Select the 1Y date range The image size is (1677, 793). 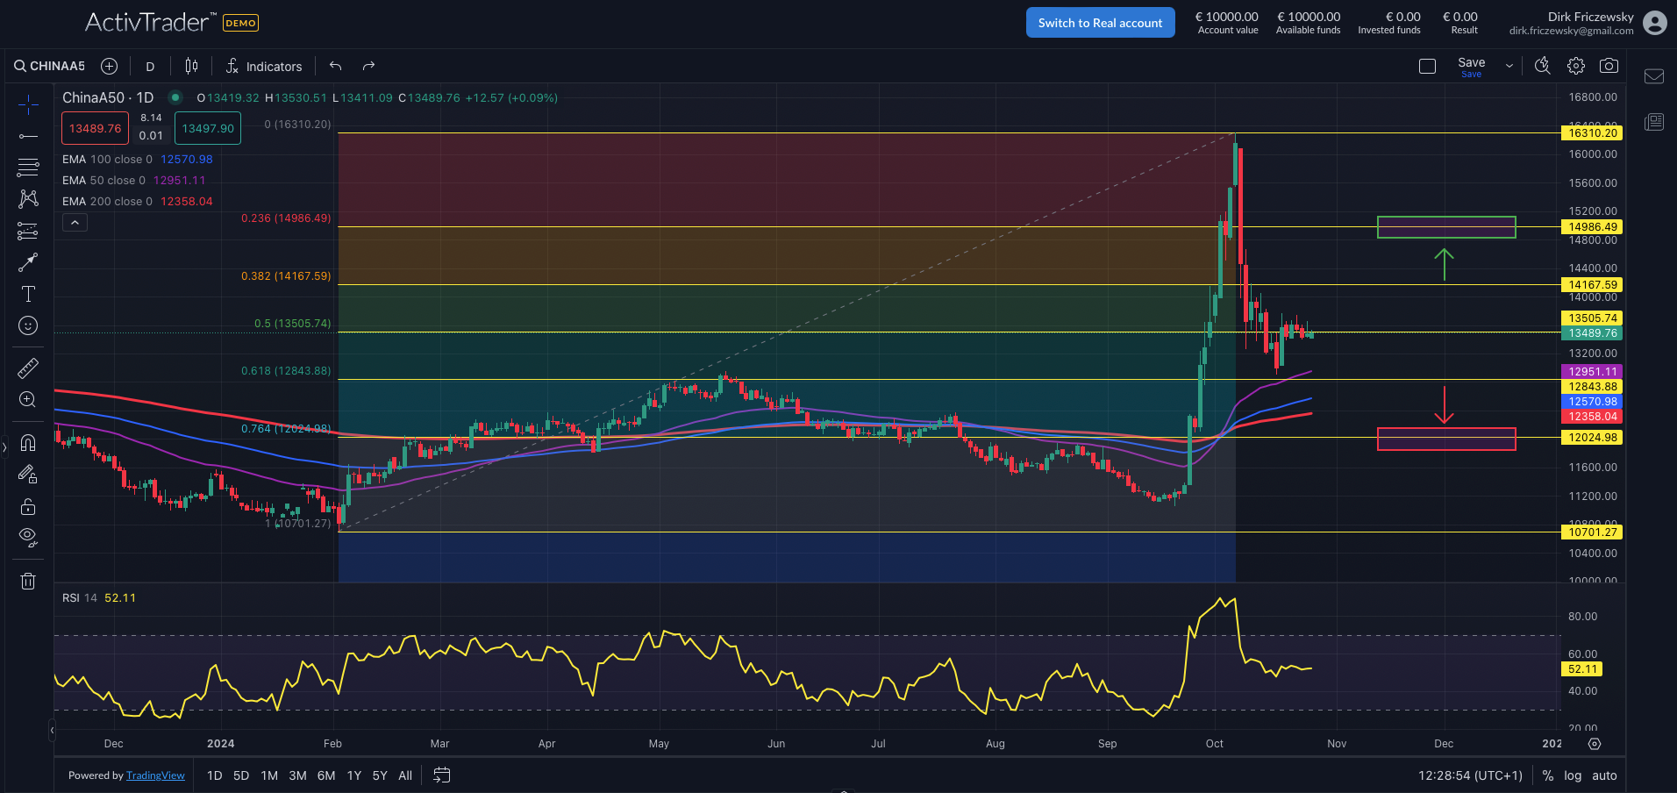[x=354, y=775]
